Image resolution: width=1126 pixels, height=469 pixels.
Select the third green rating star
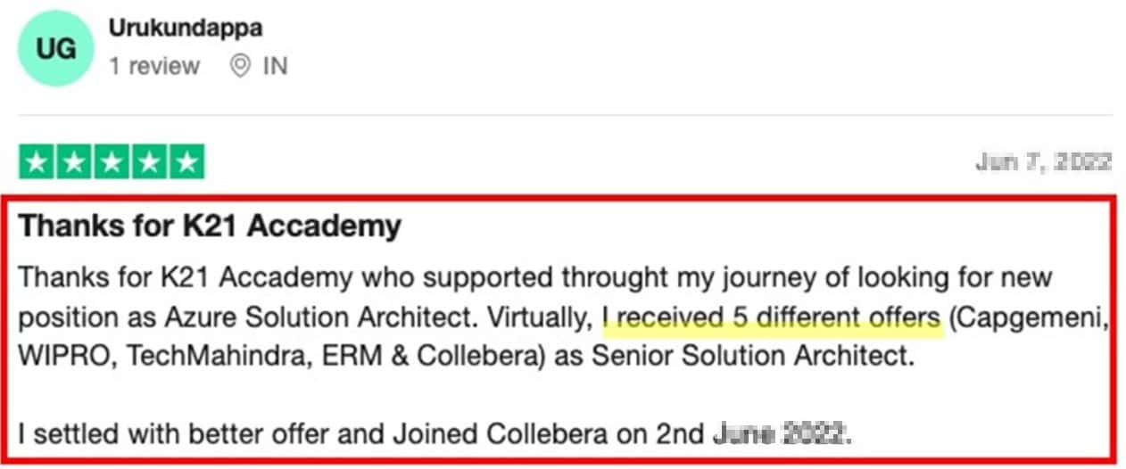point(112,162)
